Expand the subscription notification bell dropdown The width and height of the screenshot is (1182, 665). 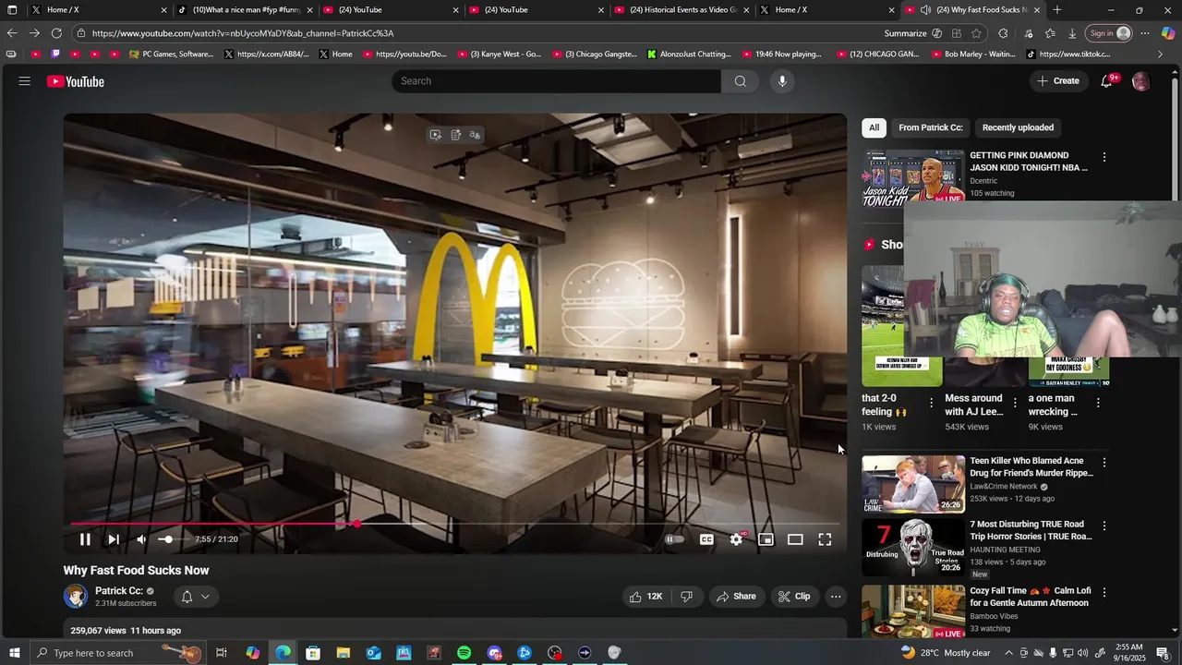196,597
